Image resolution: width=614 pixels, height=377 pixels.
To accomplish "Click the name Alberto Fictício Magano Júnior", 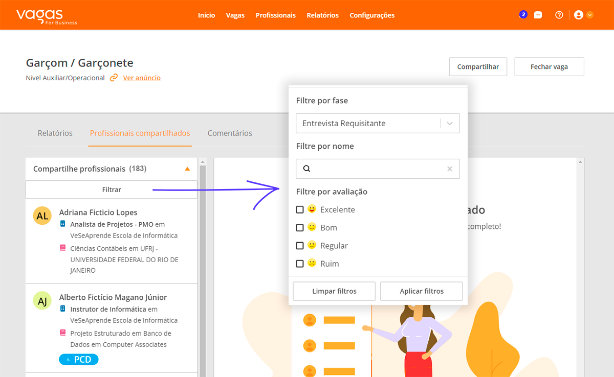I will click(x=113, y=297).
